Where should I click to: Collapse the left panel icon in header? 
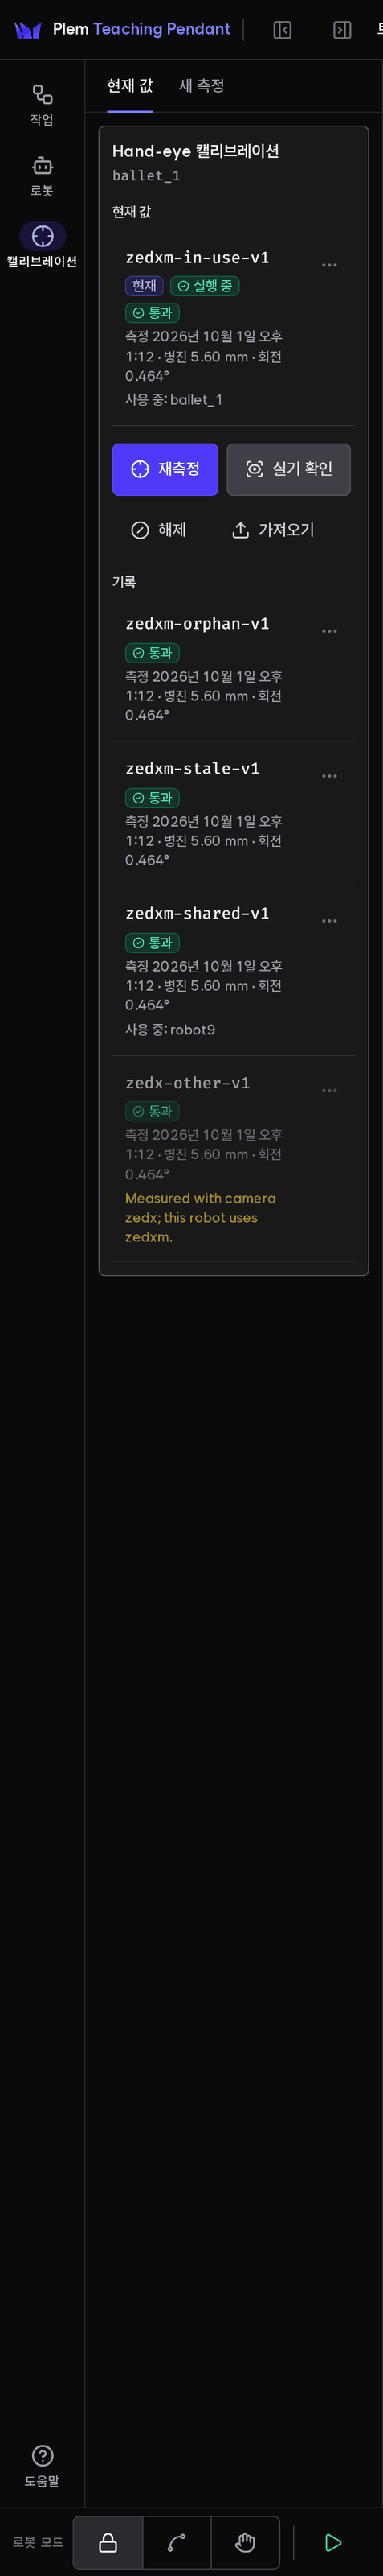(x=283, y=30)
